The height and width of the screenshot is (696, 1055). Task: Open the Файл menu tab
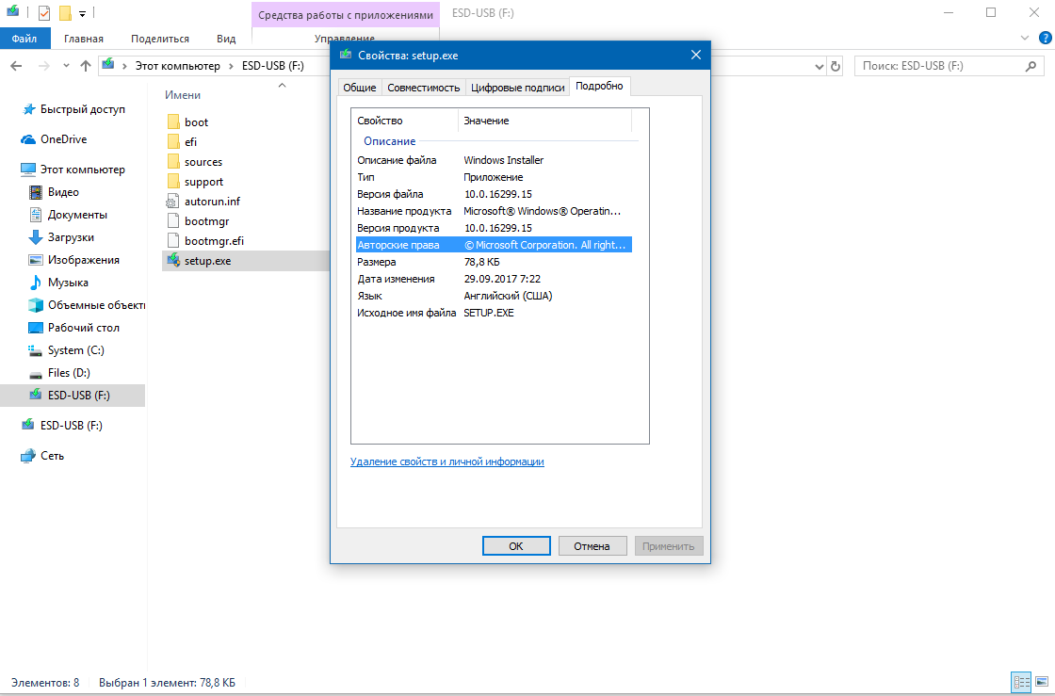pyautogui.click(x=24, y=39)
